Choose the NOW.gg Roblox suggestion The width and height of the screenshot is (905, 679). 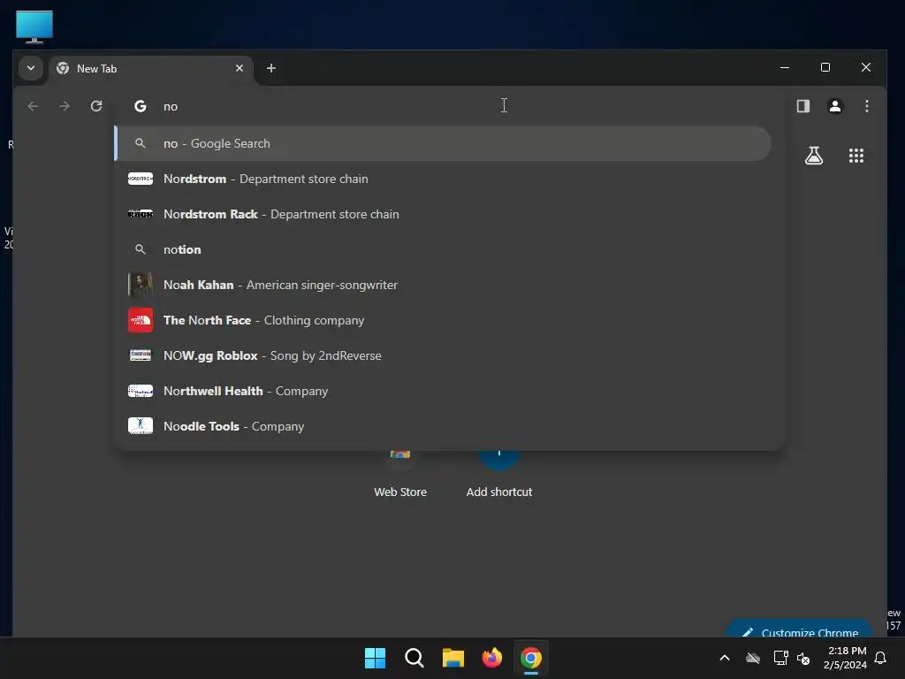click(x=443, y=355)
